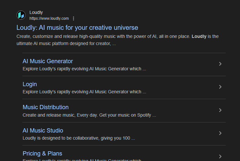Click chevron arrow on Pricing & Plans row
This screenshot has width=240, height=161.
220,156
